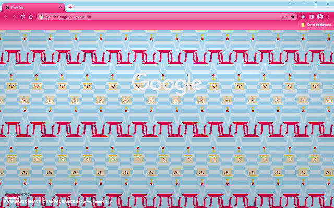The height and width of the screenshot is (208, 334).
Task: Customize this page with pencil icon
Action: (326, 200)
